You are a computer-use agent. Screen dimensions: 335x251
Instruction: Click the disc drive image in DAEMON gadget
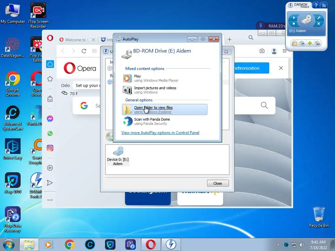click(306, 19)
